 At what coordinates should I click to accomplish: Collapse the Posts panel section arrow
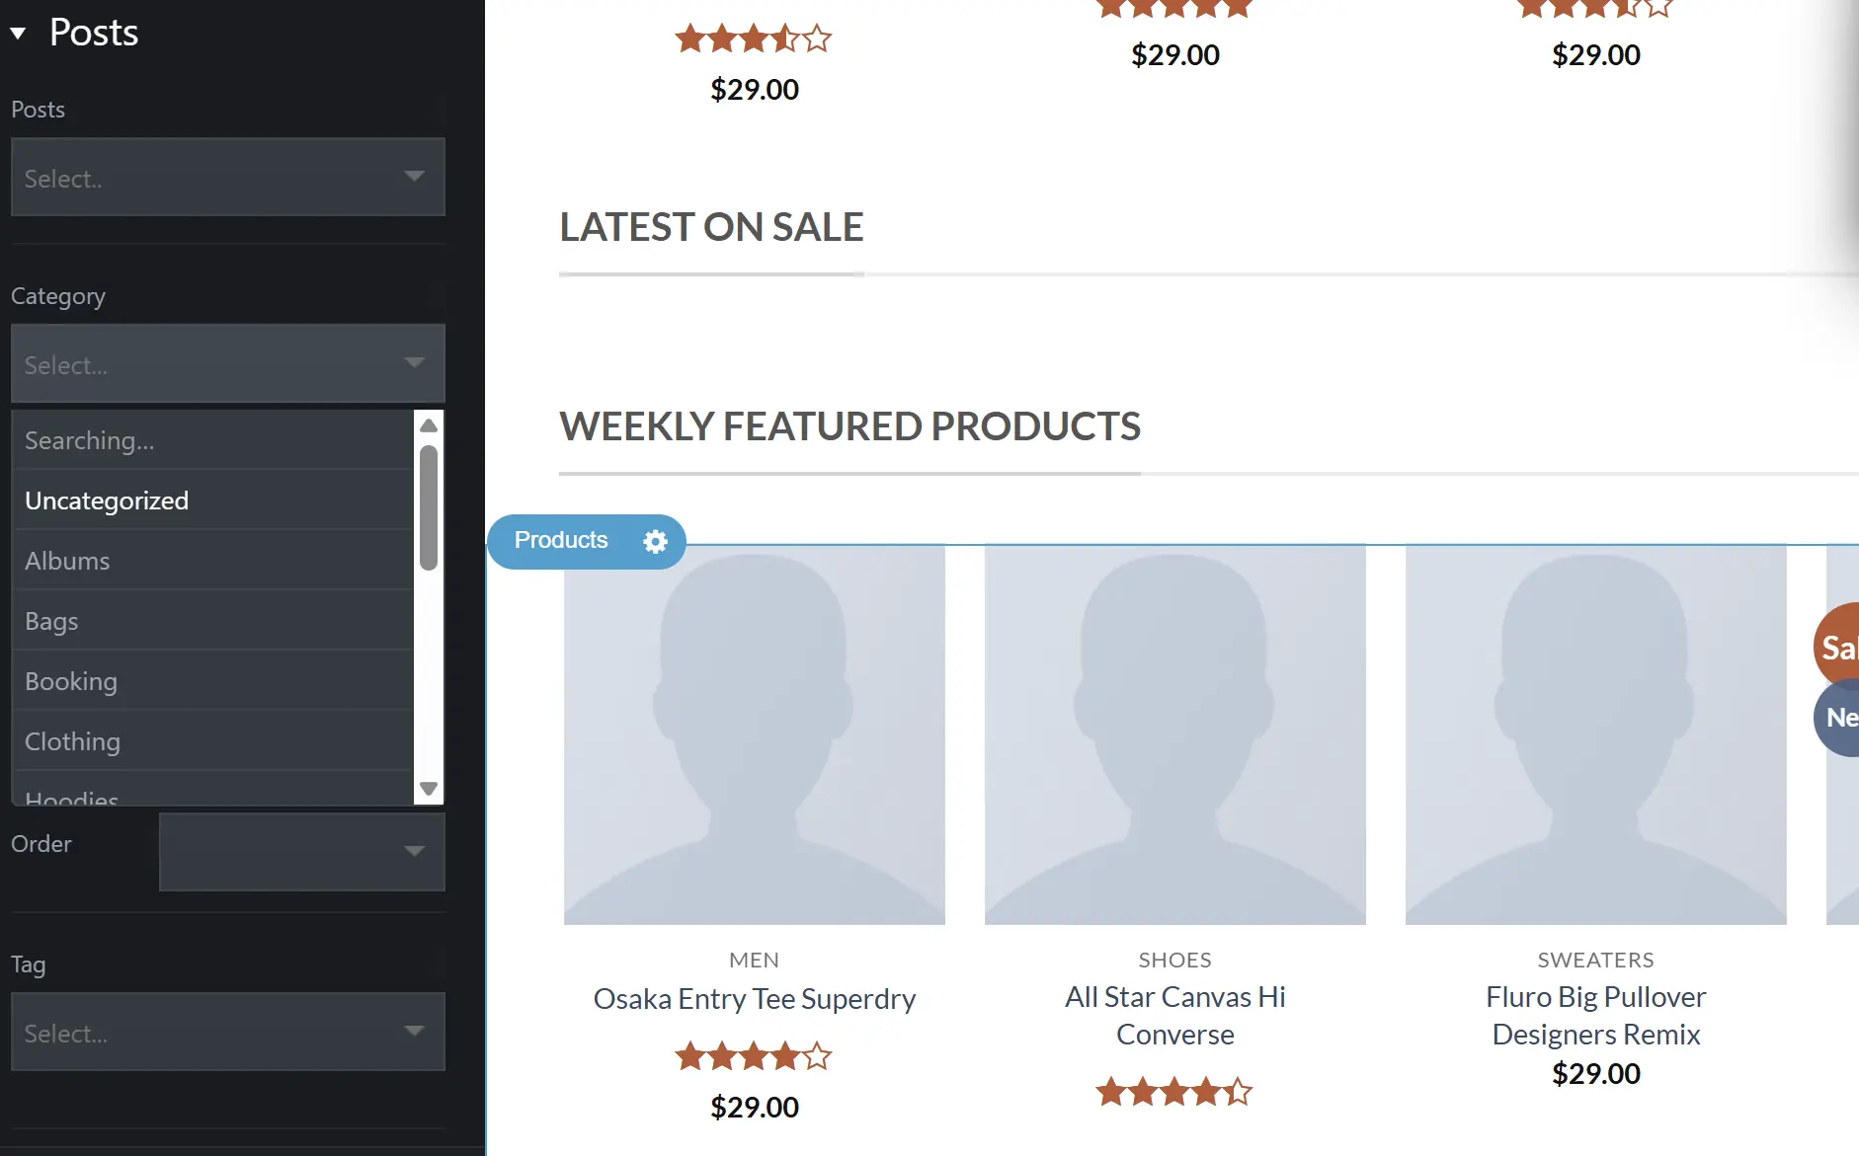point(18,34)
